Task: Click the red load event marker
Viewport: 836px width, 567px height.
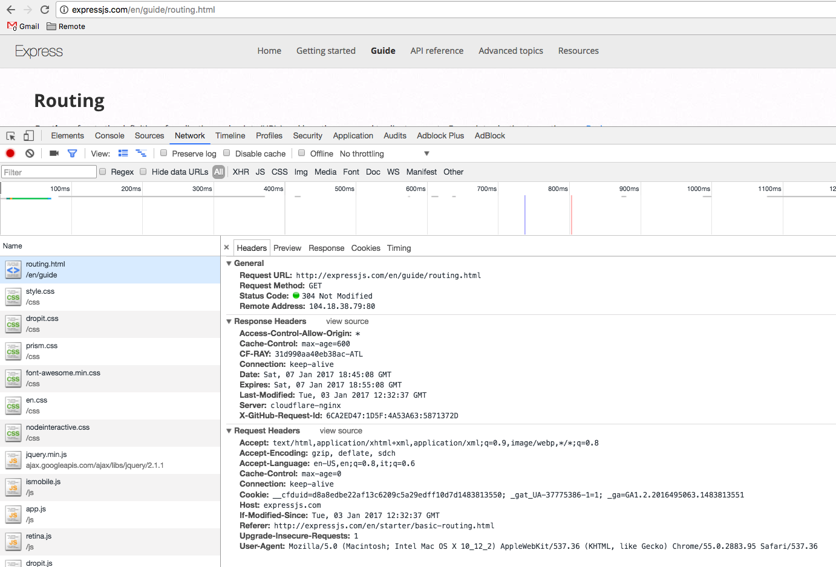Action: (571, 215)
